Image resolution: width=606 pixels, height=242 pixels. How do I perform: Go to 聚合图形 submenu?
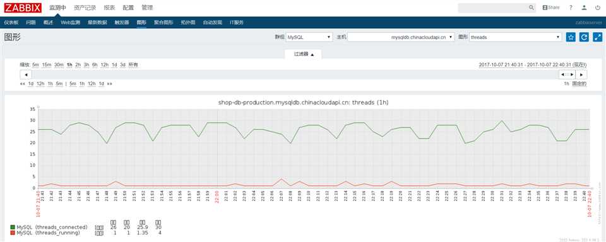point(163,23)
